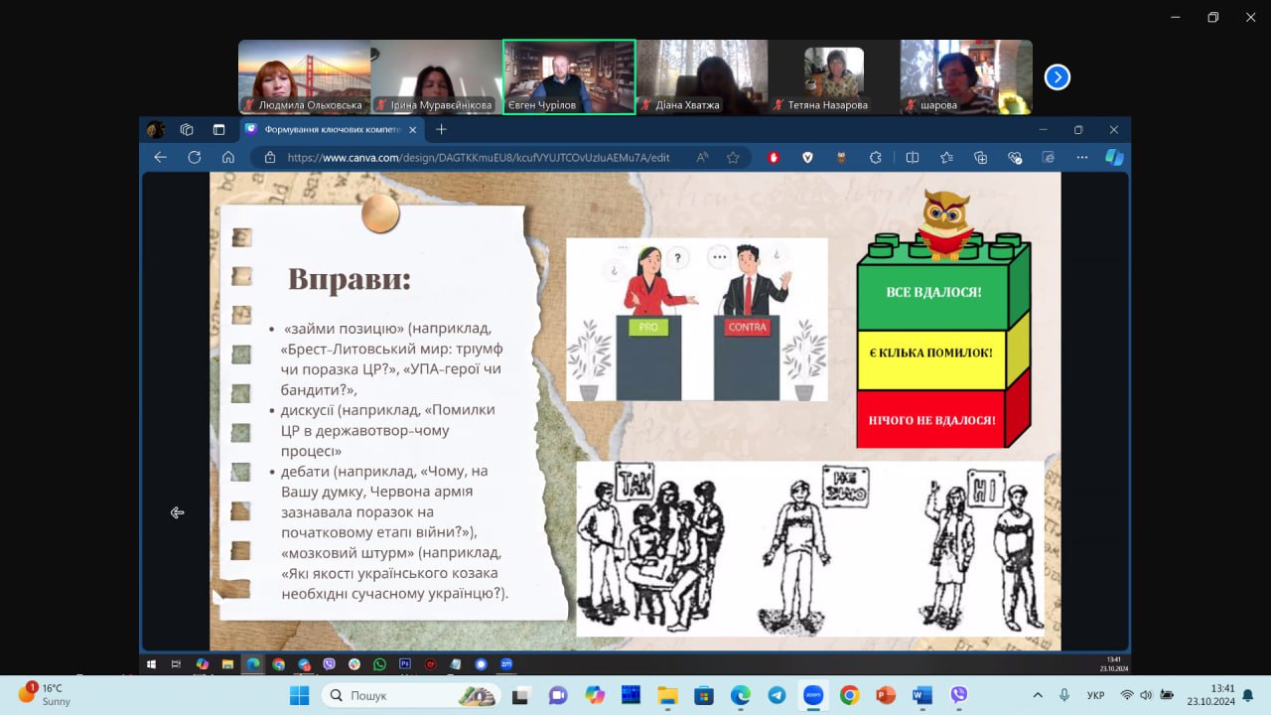Image resolution: width=1271 pixels, height=715 pixels.
Task: Open the home page in shared Edge
Action: point(228,157)
